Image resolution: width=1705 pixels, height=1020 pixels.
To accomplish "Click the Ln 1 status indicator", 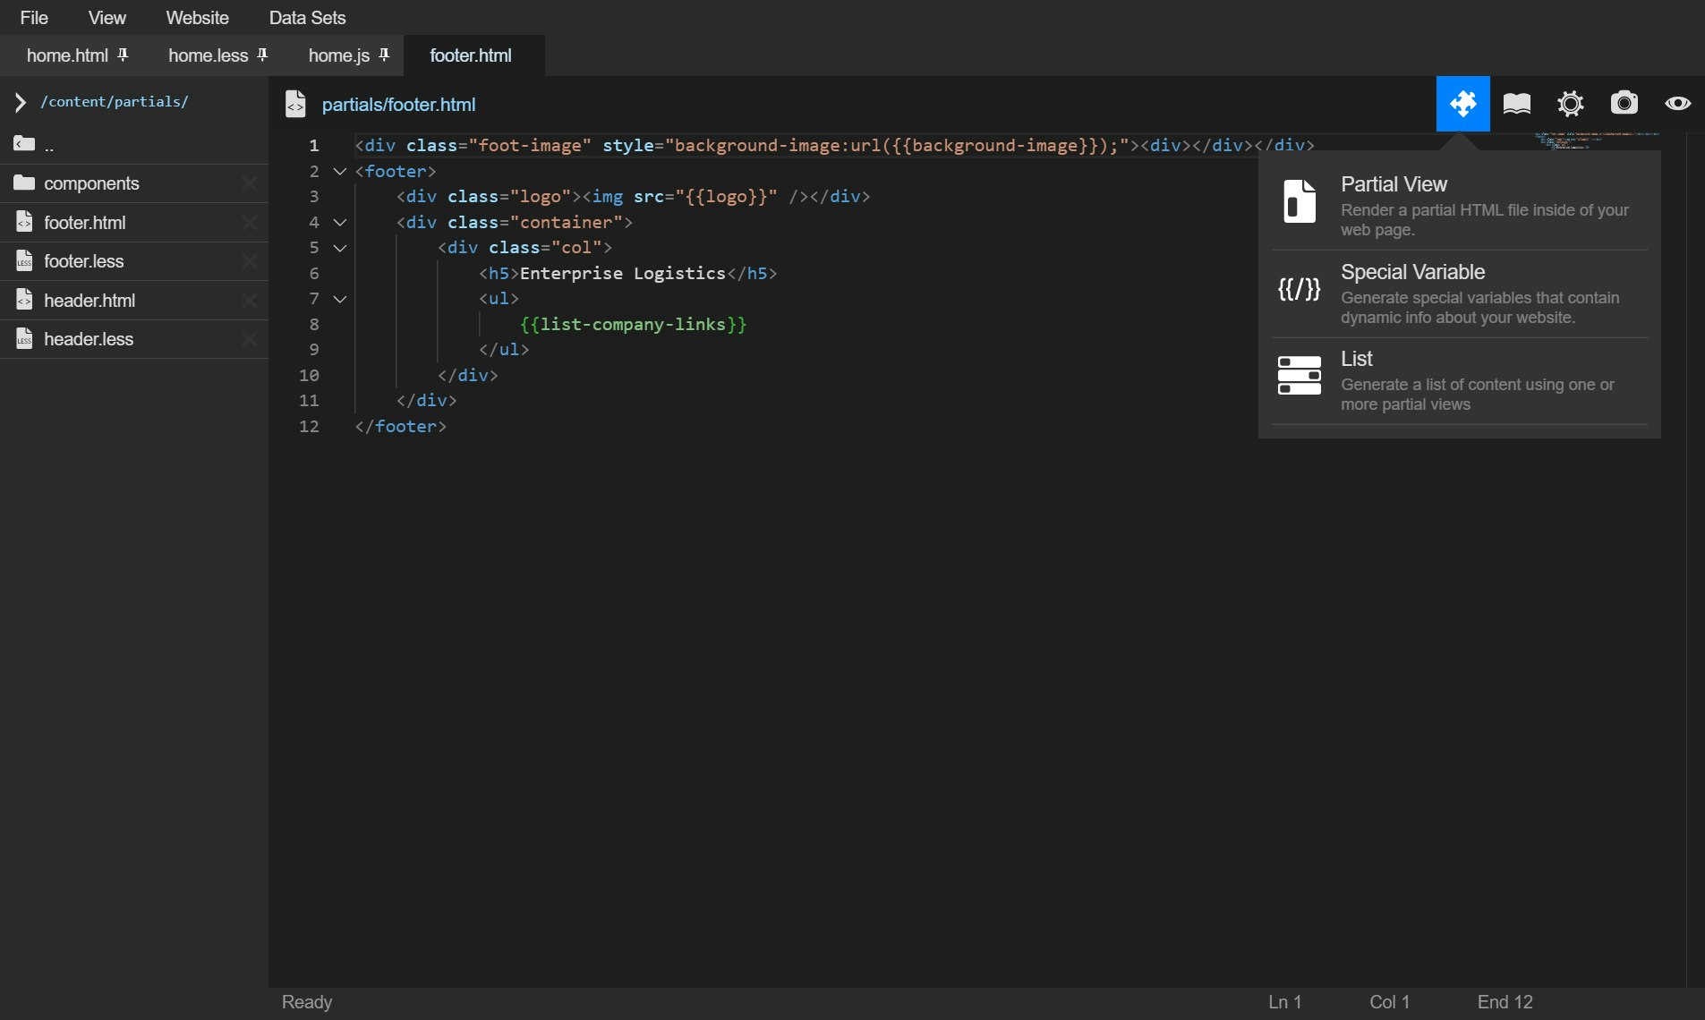I will click(1284, 1002).
